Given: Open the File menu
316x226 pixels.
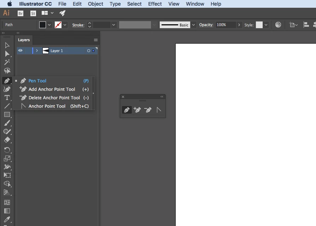Looking at the screenshot, I should (x=62, y=4).
